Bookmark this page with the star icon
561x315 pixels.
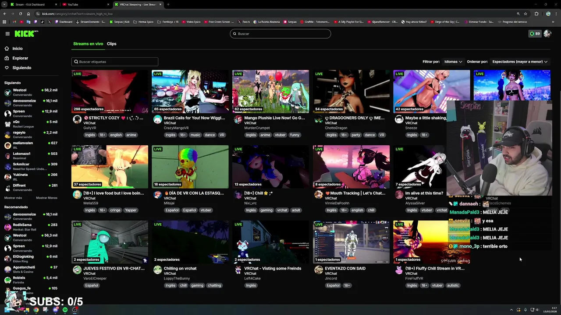point(525,14)
